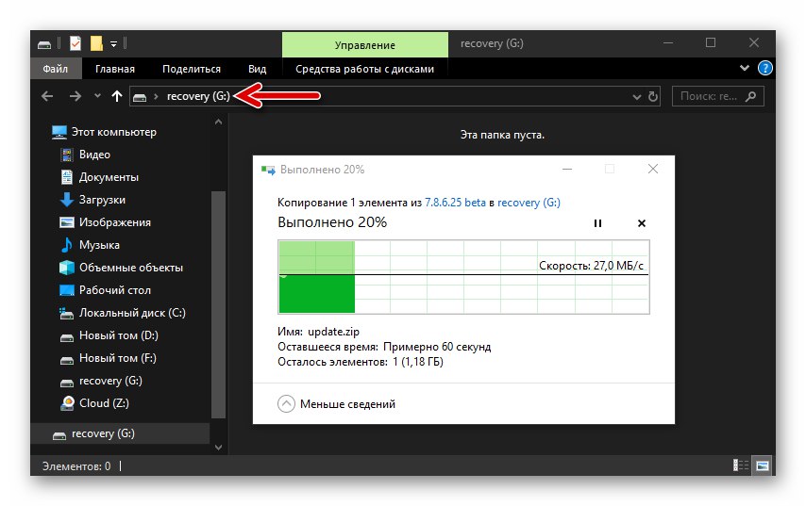Image resolution: width=806 pixels, height=506 pixels.
Task: Select the Управление contextual tab
Action: [x=365, y=44]
